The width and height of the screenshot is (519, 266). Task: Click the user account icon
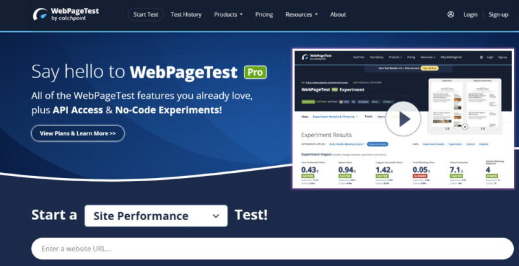(450, 14)
